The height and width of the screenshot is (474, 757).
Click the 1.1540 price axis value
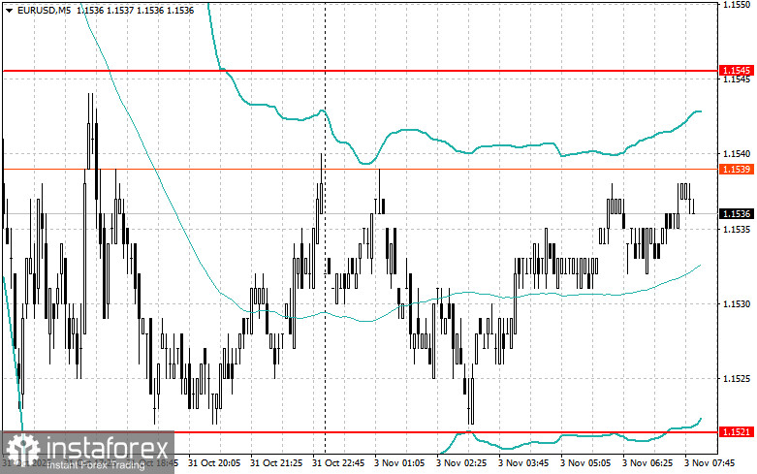[737, 153]
